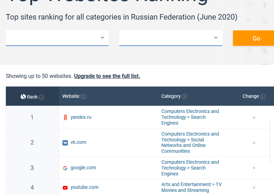Viewport: 274px width, 195px height.
Task: Open Upgrade to see the full list link
Action: [x=107, y=76]
